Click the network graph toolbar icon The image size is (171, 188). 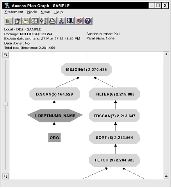click(x=61, y=21)
